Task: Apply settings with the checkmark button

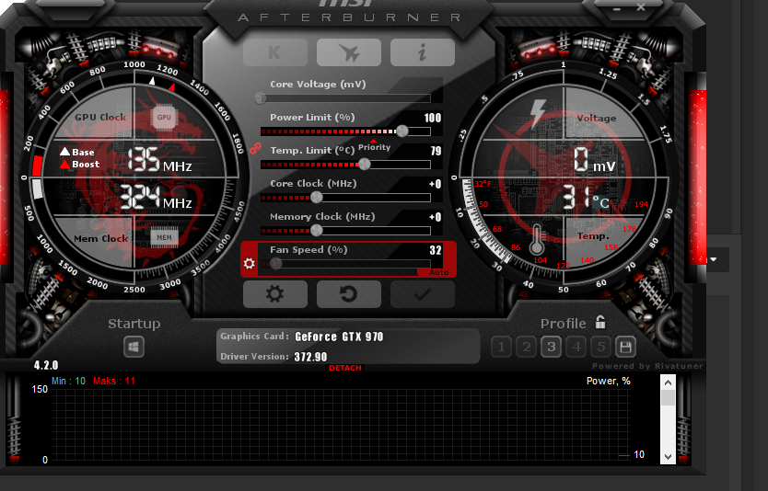Action: 422,294
